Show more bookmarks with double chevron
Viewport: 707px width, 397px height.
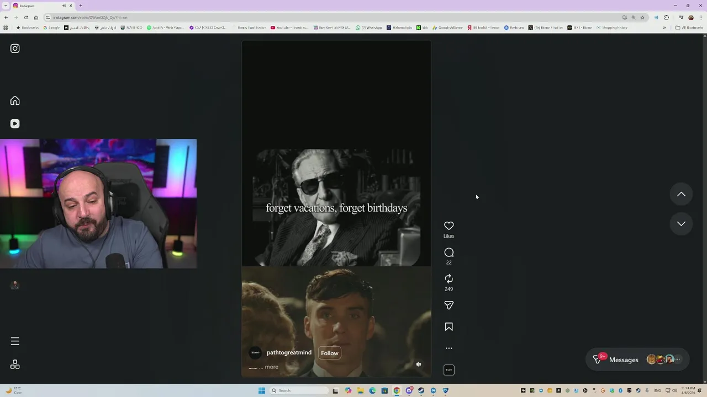click(664, 28)
